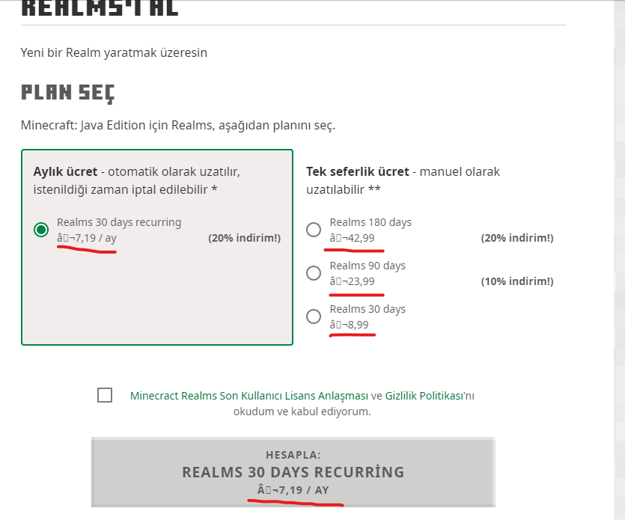Click the 20% indirim text in the monthly plan box

[x=244, y=238]
